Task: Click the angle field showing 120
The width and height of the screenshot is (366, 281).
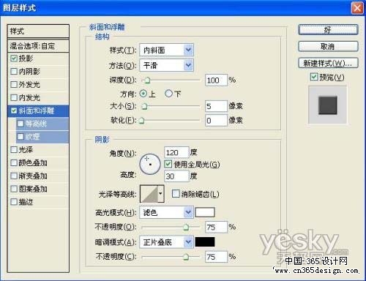Action: pos(176,153)
